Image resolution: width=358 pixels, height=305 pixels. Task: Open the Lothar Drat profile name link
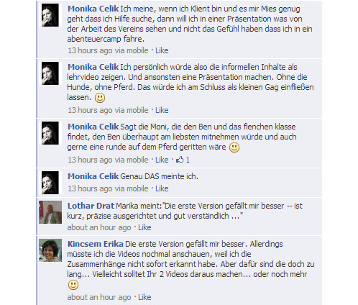pos(91,206)
